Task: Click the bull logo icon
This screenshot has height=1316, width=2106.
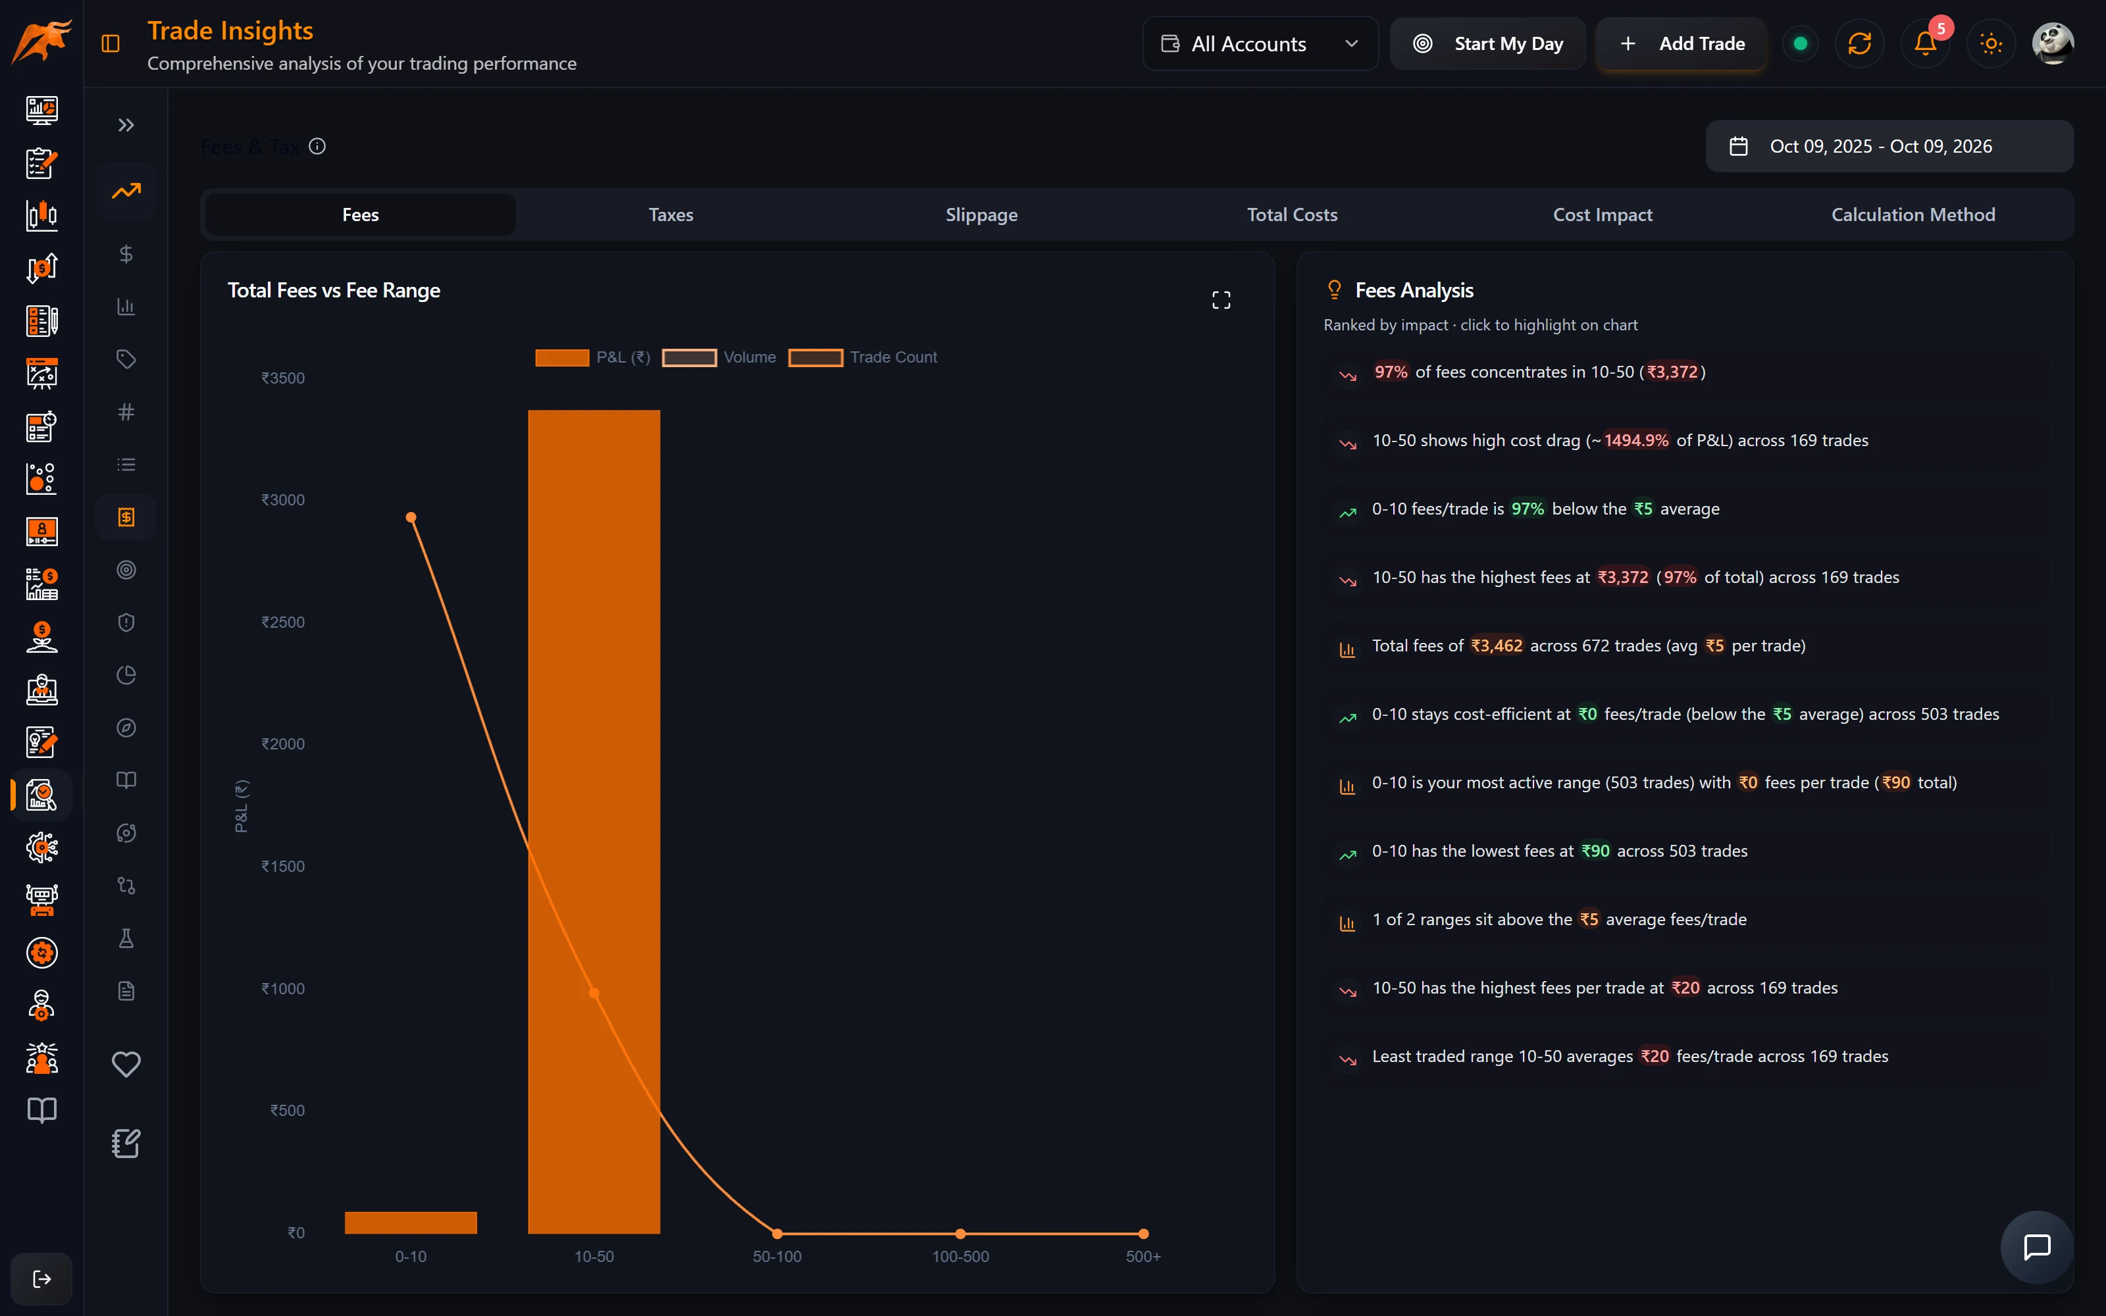Action: [x=41, y=41]
